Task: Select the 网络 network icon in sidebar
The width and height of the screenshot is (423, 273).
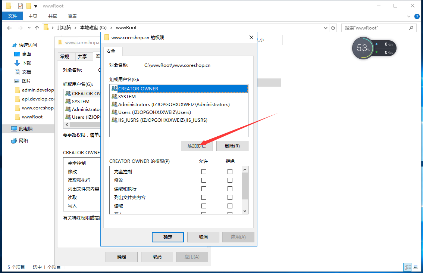Action: point(14,141)
